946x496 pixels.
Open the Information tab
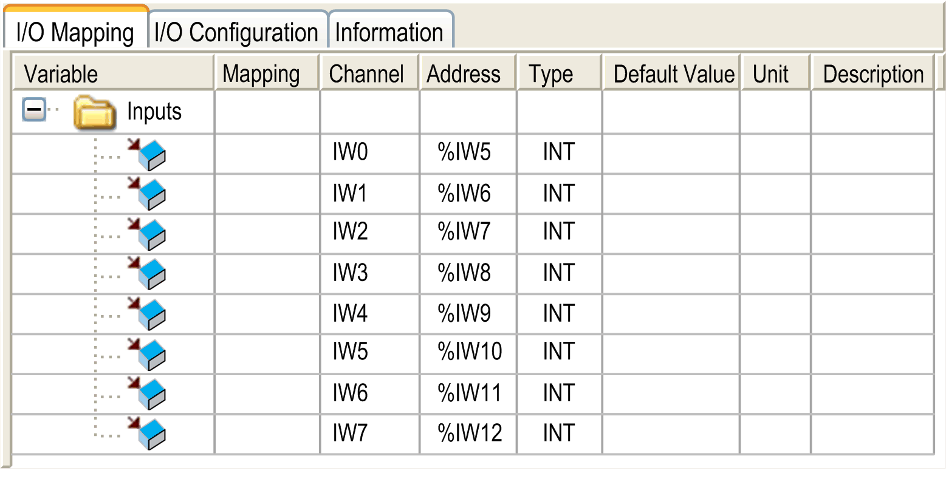389,33
